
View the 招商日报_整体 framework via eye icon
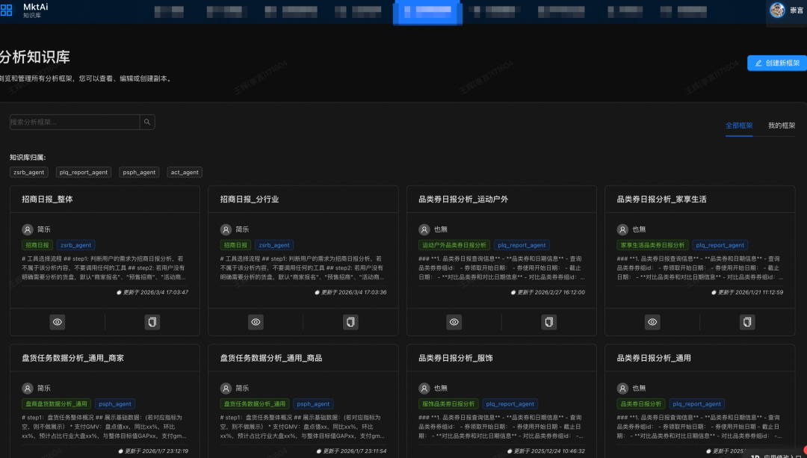(58, 322)
